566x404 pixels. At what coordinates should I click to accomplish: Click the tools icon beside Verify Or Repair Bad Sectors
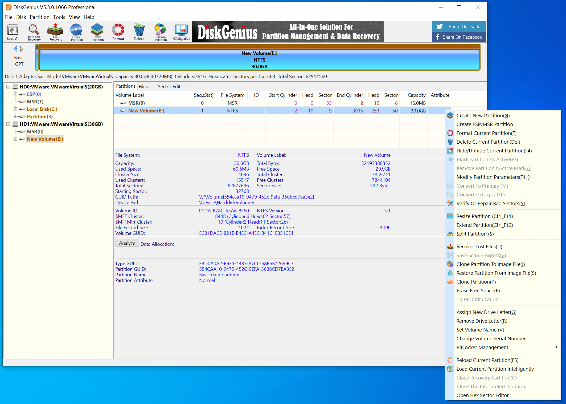coord(450,203)
